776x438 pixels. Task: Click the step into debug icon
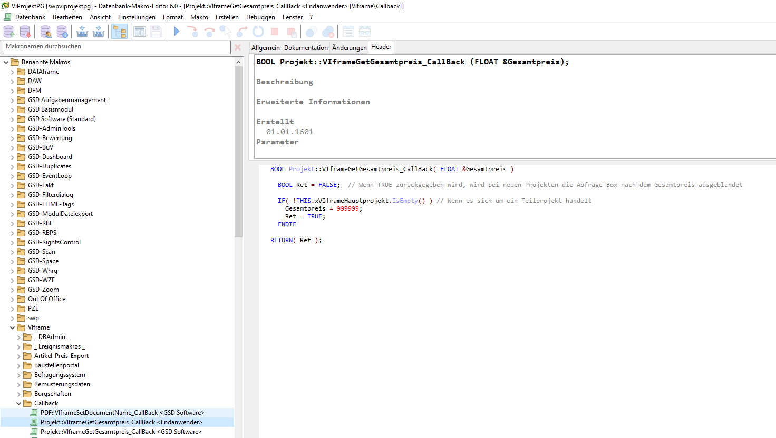[x=193, y=32]
